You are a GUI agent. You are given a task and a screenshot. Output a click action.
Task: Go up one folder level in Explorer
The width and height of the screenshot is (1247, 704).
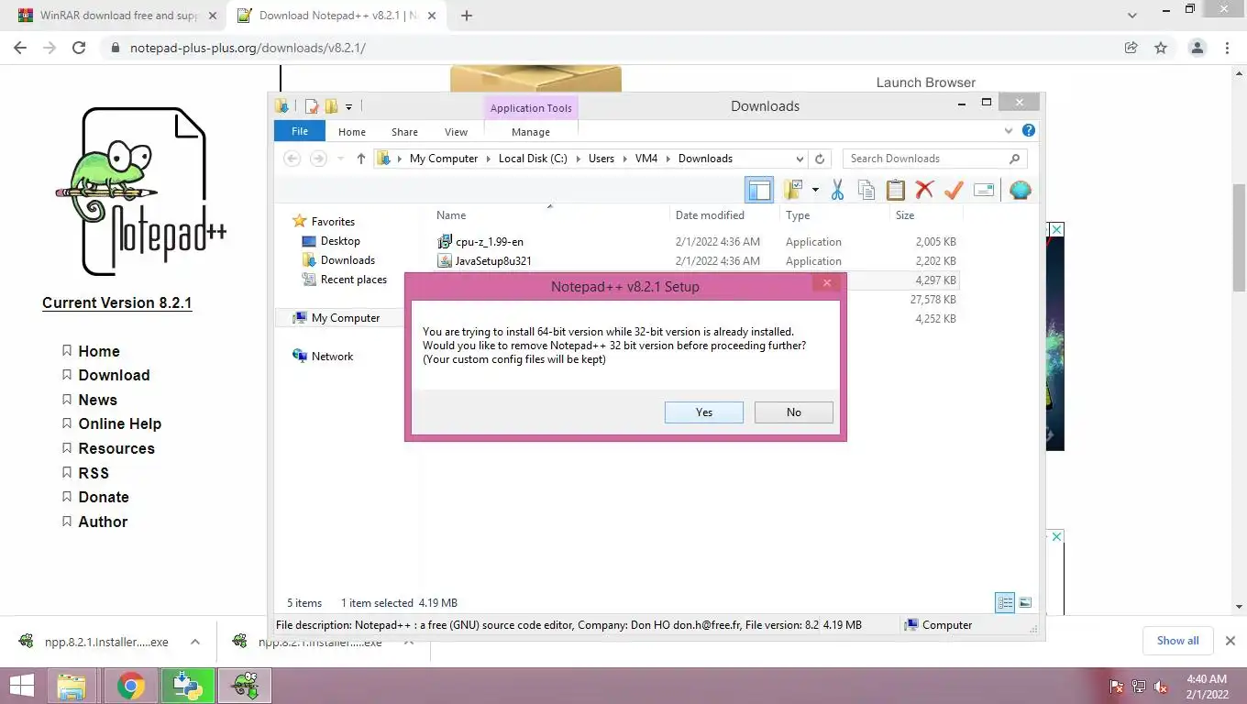(360, 159)
